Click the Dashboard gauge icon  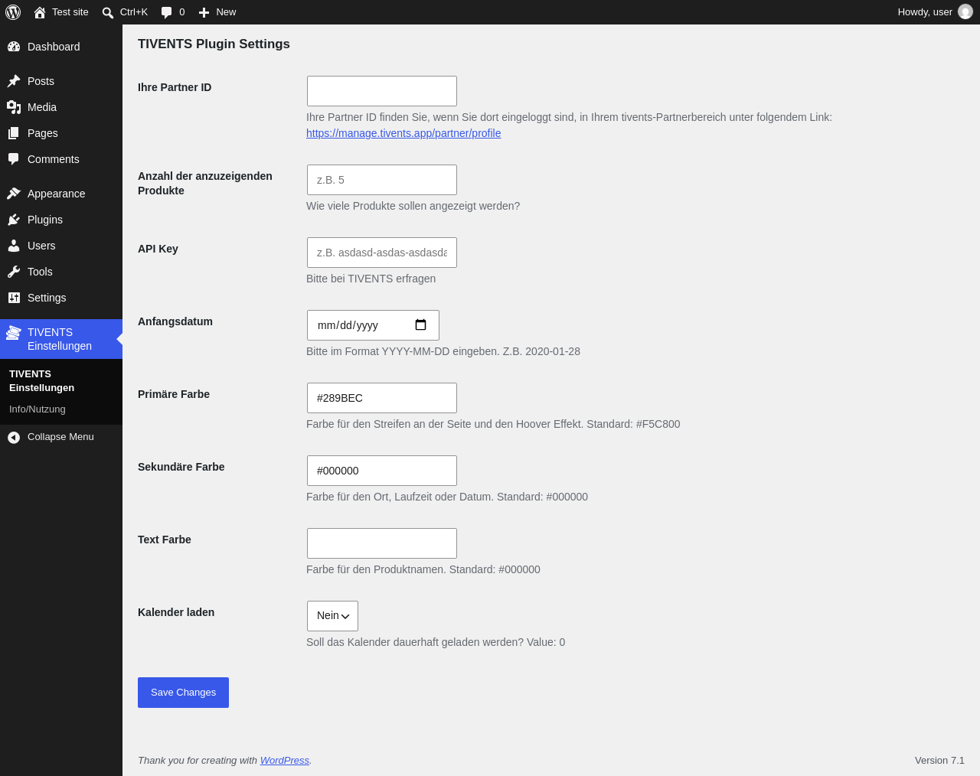click(x=14, y=47)
